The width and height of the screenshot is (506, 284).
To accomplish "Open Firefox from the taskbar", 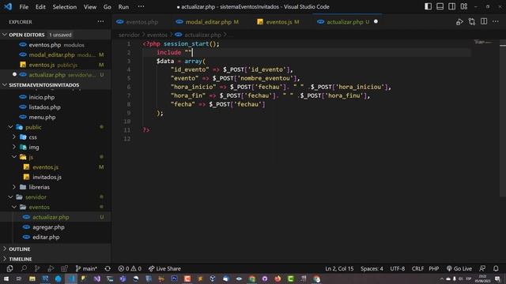I will coord(278,278).
